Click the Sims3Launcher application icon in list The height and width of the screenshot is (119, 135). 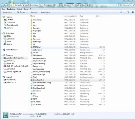pos(32,80)
